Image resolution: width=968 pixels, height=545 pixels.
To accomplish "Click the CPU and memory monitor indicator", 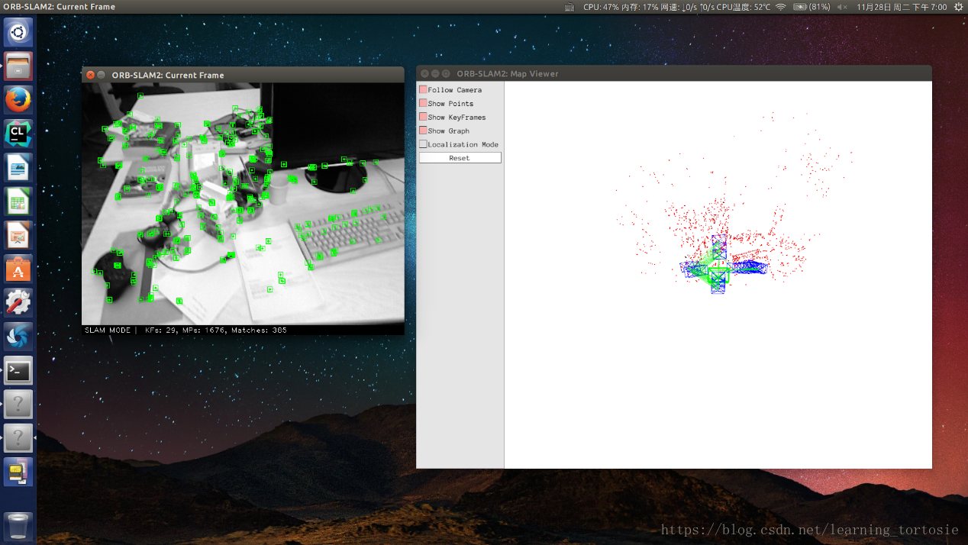I will [676, 7].
